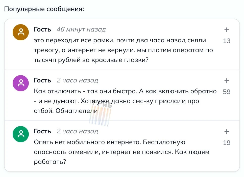The width and height of the screenshot is (244, 177).
Task: Click the vote count 19
Action: pyautogui.click(x=227, y=143)
